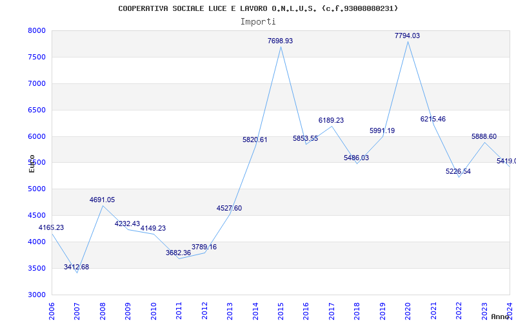Select the 3789.16 value label
Viewport: 516px width, 323px height.
click(x=204, y=247)
